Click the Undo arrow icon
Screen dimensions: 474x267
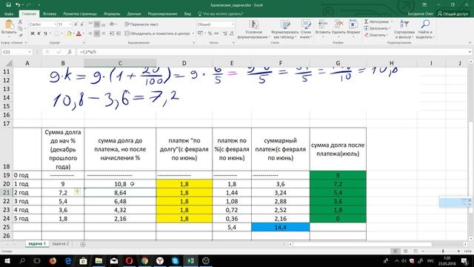18,5
